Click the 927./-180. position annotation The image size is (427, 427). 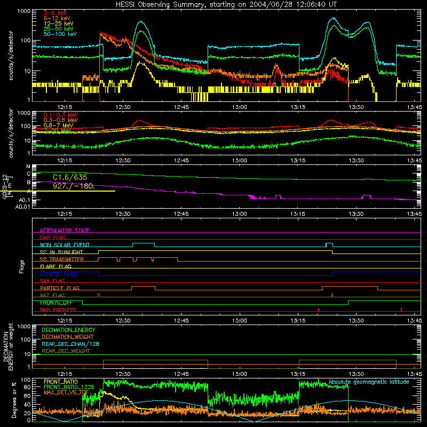coord(74,186)
